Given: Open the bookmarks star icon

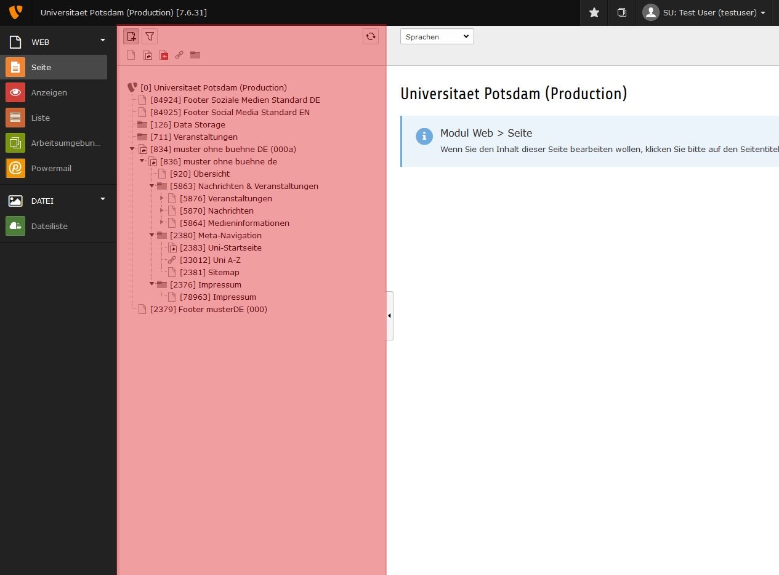Looking at the screenshot, I should click(x=594, y=12).
